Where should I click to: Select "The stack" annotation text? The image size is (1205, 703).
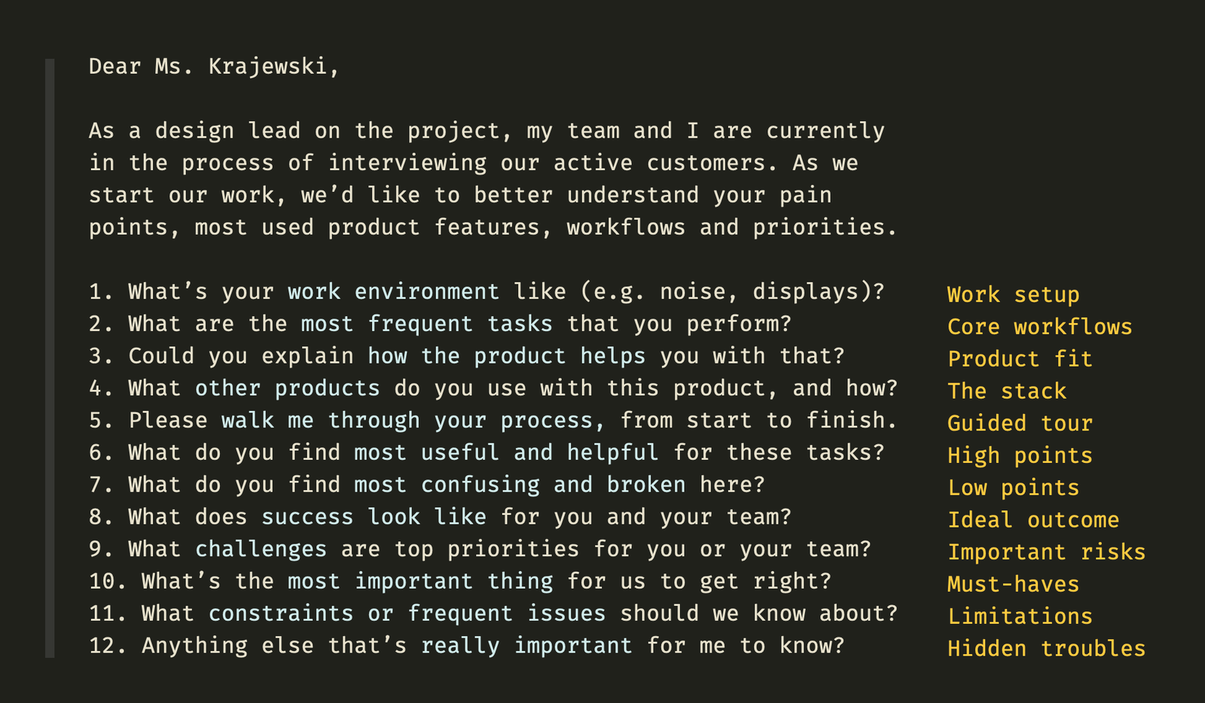coord(1007,391)
